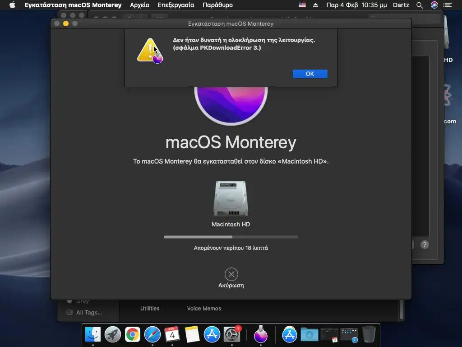Open Calendar from the Dock

[x=172, y=335]
